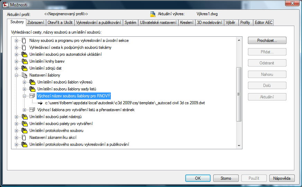Go to the Editor AEC tab

(x=264, y=23)
